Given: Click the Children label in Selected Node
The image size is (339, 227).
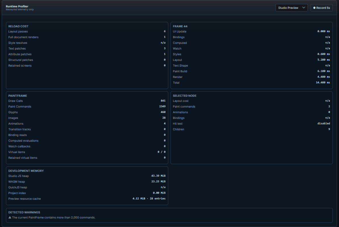Looking at the screenshot, I should tap(178, 129).
